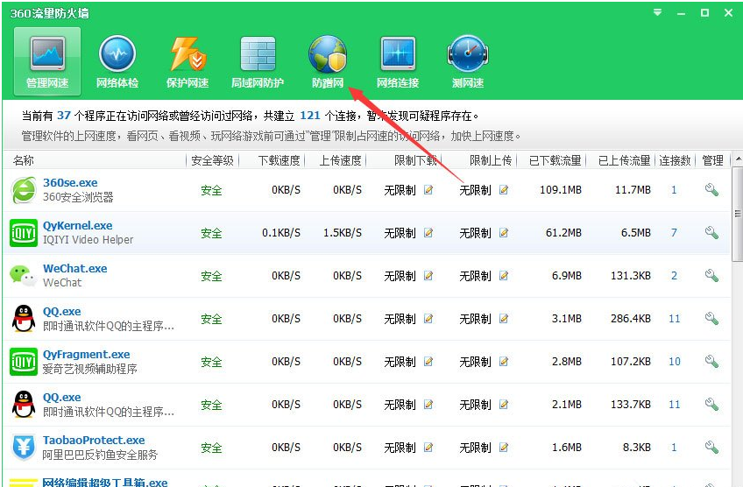Open connection count 7 for QyKernel.exe
Viewport: 743px width, 487px height.
click(x=674, y=233)
